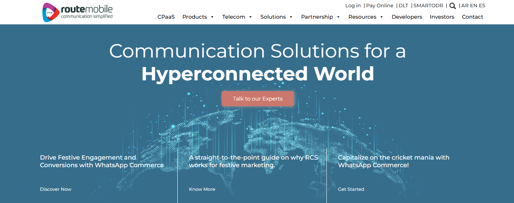Image resolution: width=514 pixels, height=203 pixels.
Task: Expand the Products dropdown arrow
Action: pos(212,17)
